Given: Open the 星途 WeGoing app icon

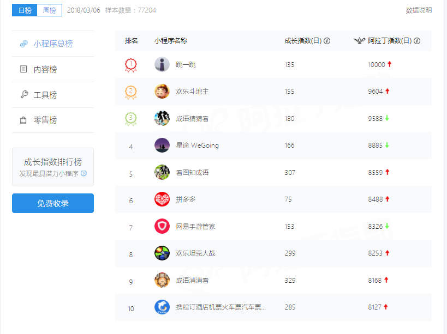Looking at the screenshot, I should tap(162, 145).
